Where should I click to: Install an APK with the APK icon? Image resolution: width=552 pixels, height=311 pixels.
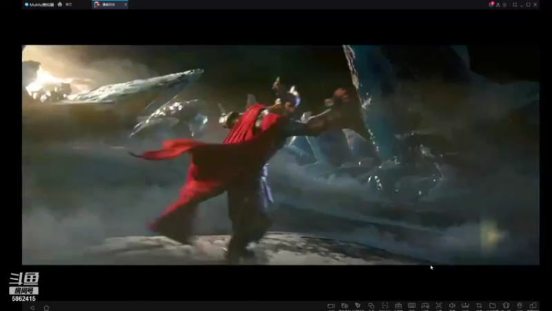(x=465, y=305)
